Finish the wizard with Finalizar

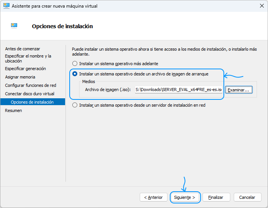(216, 197)
